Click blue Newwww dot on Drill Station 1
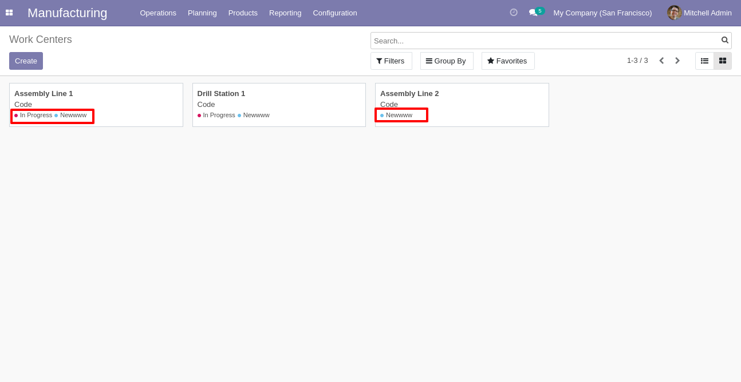This screenshot has height=382, width=741. 239,116
